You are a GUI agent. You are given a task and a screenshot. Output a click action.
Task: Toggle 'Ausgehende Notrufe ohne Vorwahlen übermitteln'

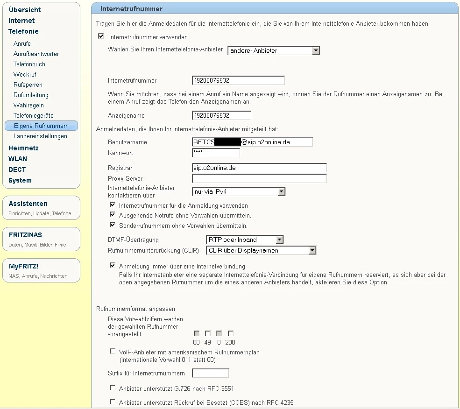[x=113, y=214]
